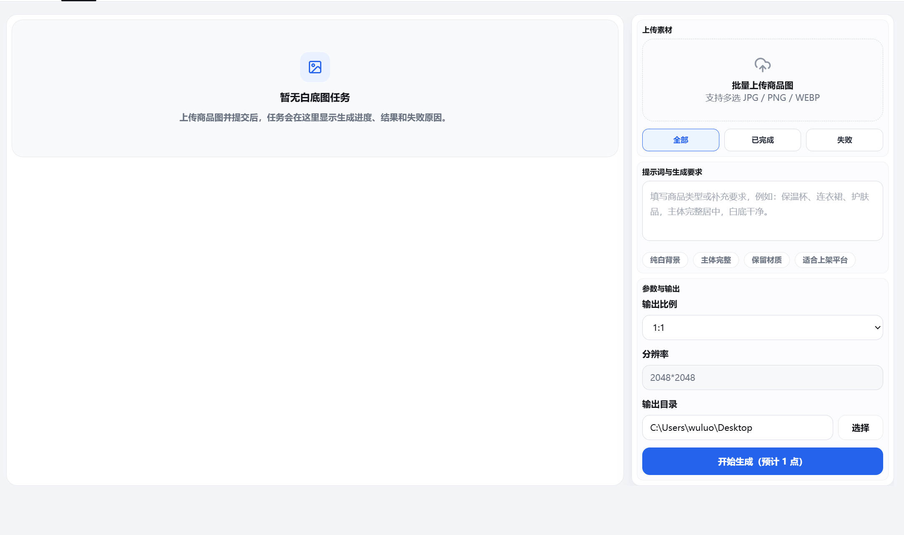Add the 保留材质 prompt tag

coord(767,260)
